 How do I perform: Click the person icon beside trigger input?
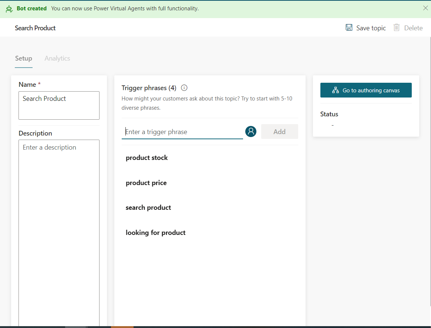coord(251,131)
